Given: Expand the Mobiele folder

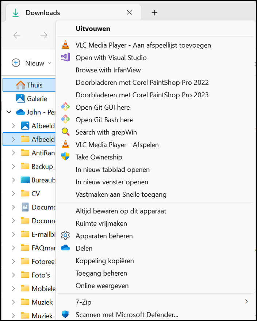Looking at the screenshot, I should point(14,288).
